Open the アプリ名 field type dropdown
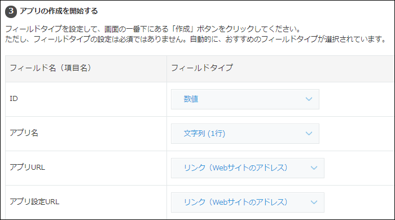 [x=245, y=134]
